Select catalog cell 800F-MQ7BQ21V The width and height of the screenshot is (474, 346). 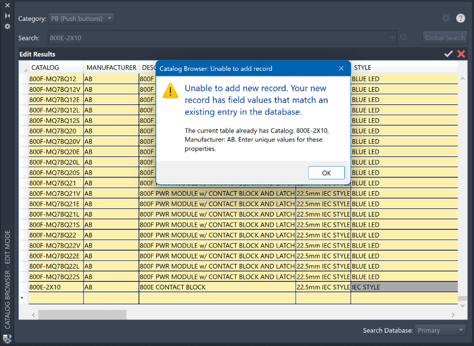click(56, 193)
